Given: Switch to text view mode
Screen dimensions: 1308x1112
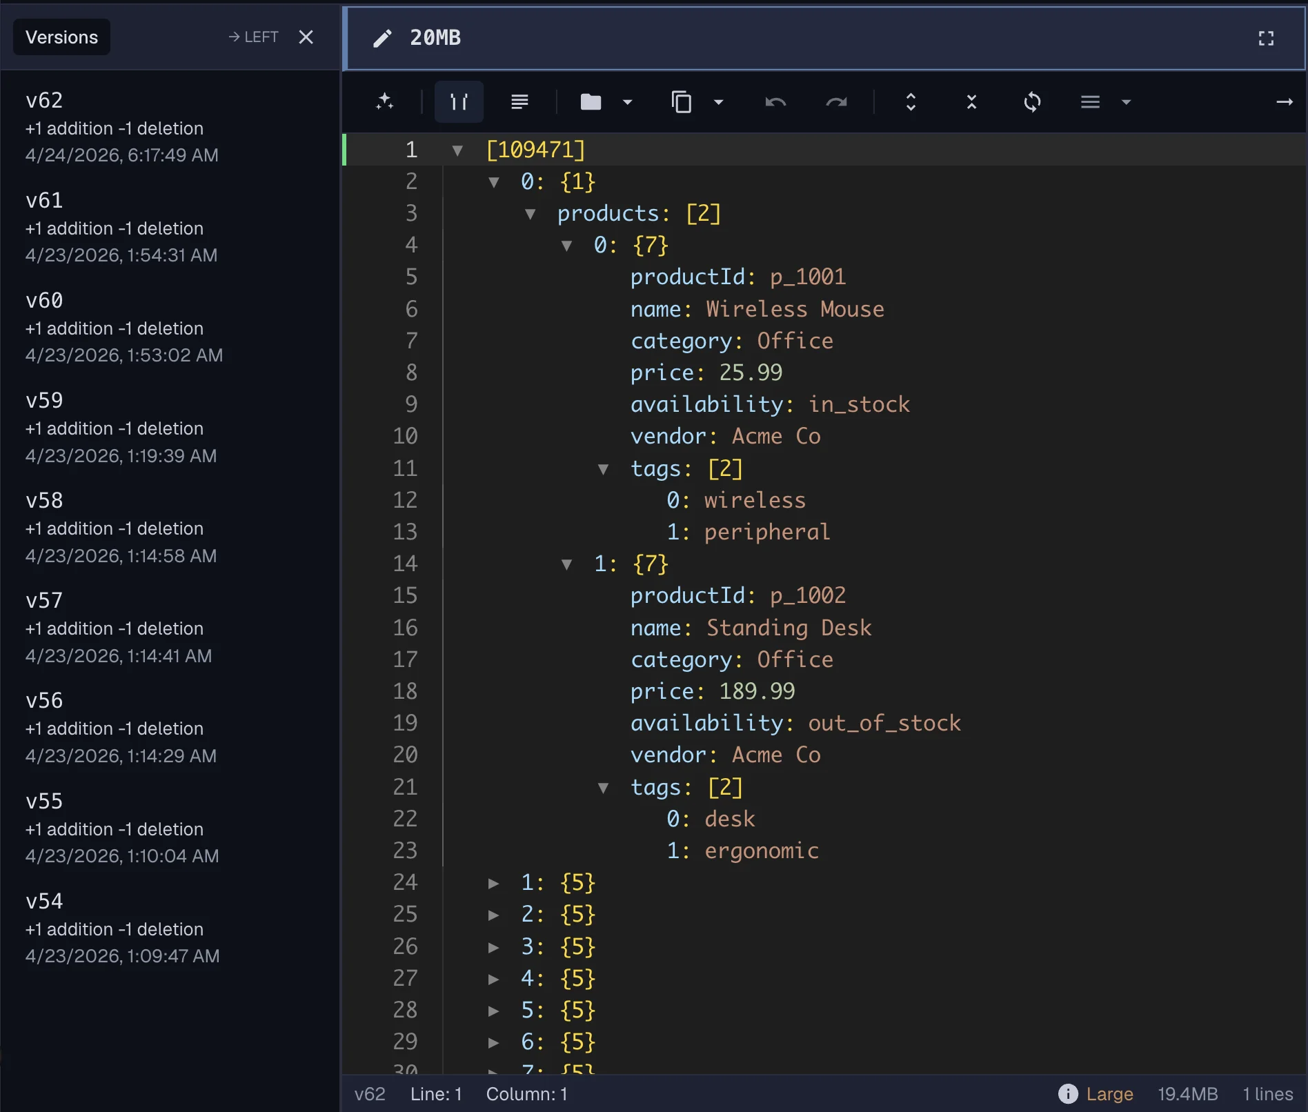Looking at the screenshot, I should click(520, 102).
